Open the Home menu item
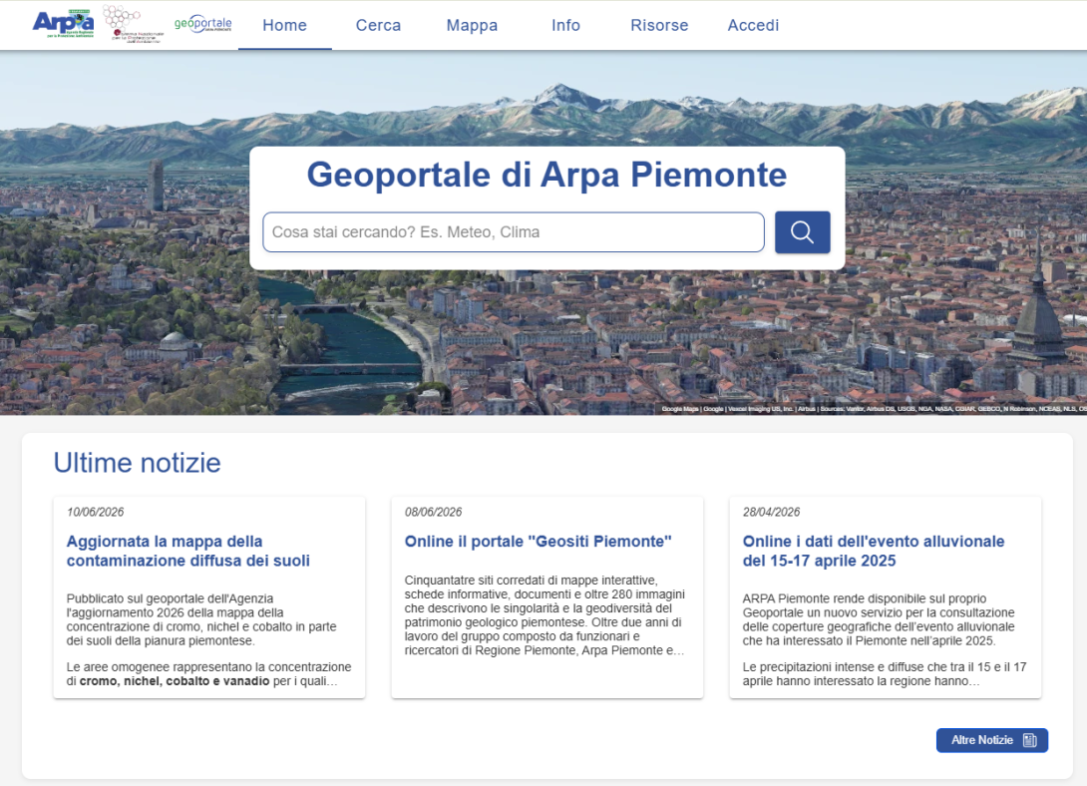 [285, 26]
